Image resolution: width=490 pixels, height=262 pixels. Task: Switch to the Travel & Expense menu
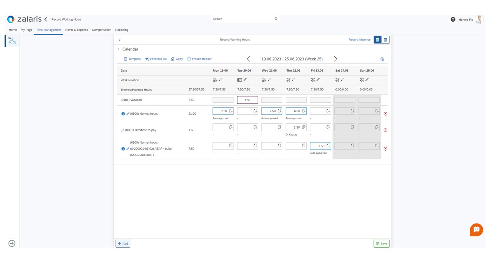[76, 30]
